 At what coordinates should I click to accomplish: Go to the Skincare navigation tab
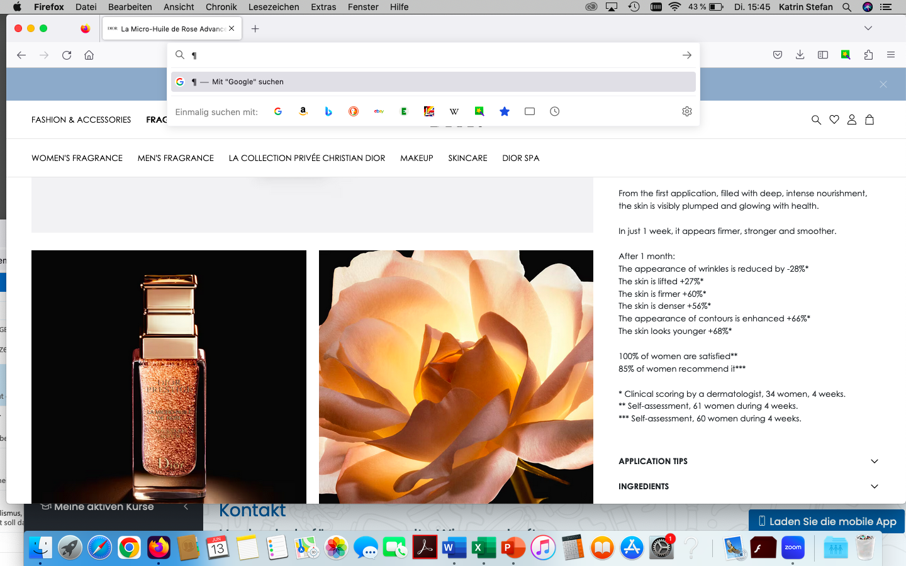[467, 158]
